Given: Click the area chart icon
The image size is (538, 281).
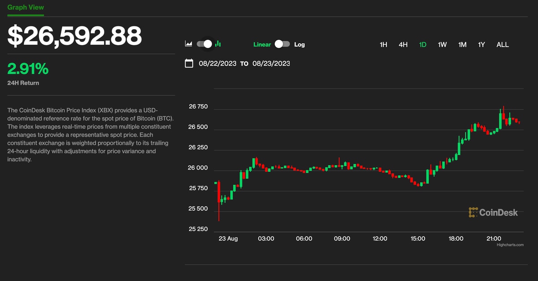Looking at the screenshot, I should click(x=188, y=44).
